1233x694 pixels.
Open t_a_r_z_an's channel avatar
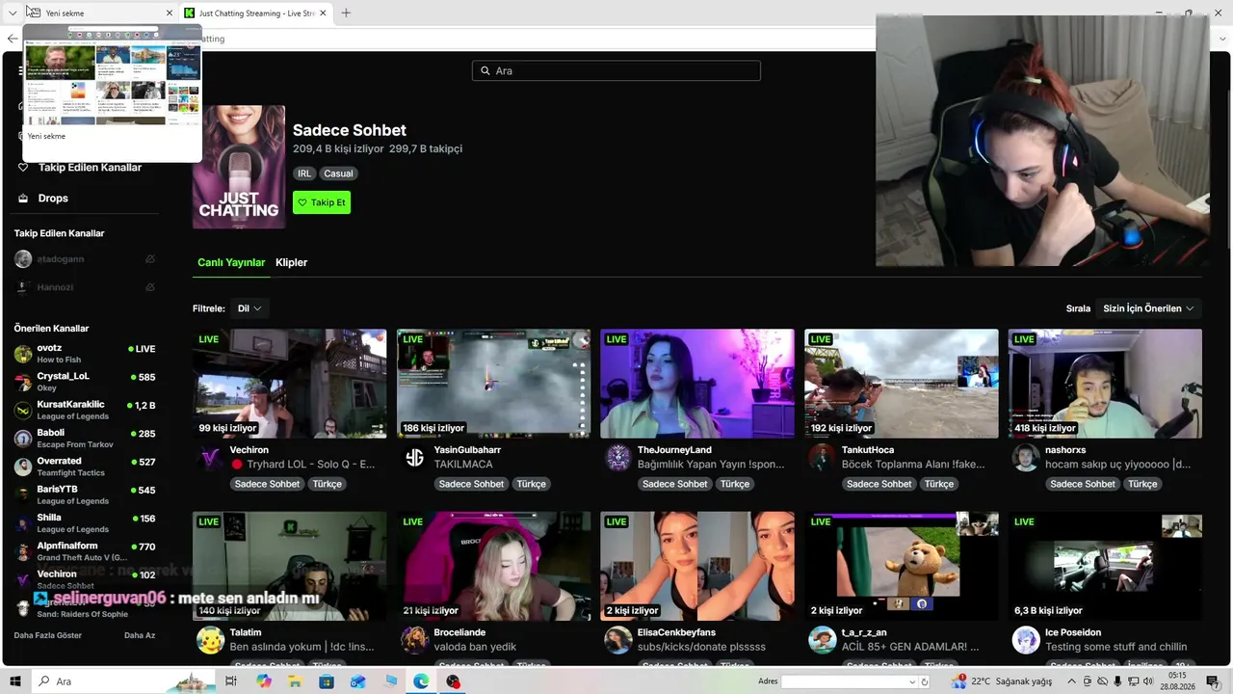[x=822, y=640]
